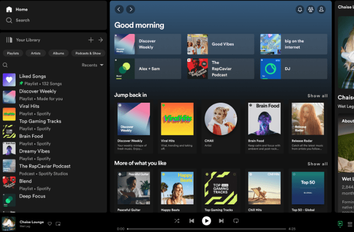This screenshot has height=232, width=354.
Task: Go back with the left chevron
Action: pyautogui.click(x=119, y=9)
